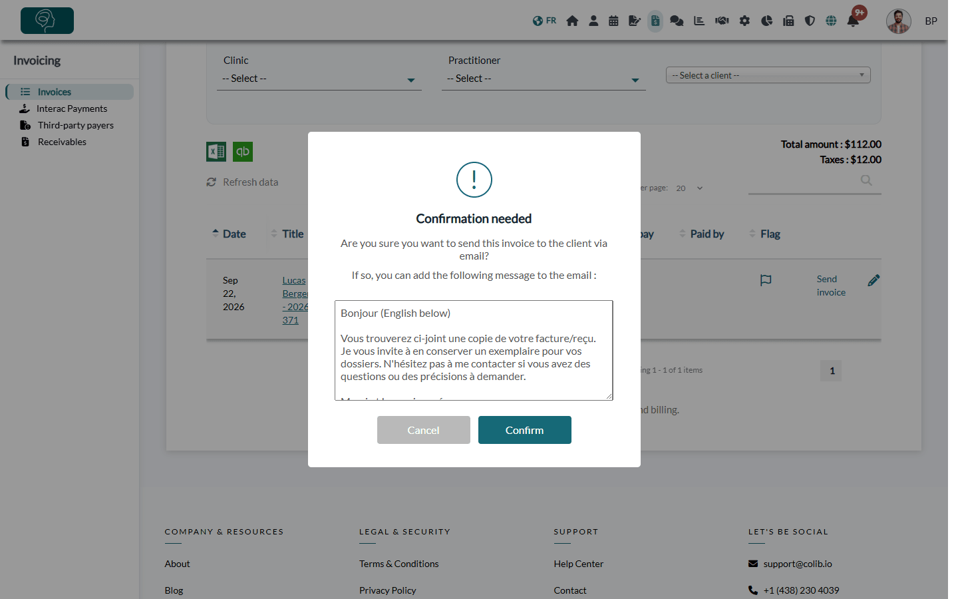Click the Send invoice link
This screenshot has height=599, width=958.
[831, 286]
